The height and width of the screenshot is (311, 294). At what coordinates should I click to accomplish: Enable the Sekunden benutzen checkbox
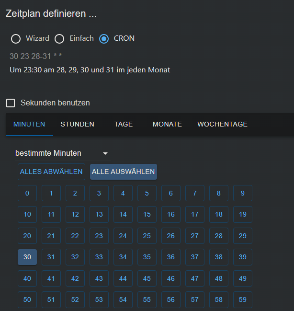(11, 103)
